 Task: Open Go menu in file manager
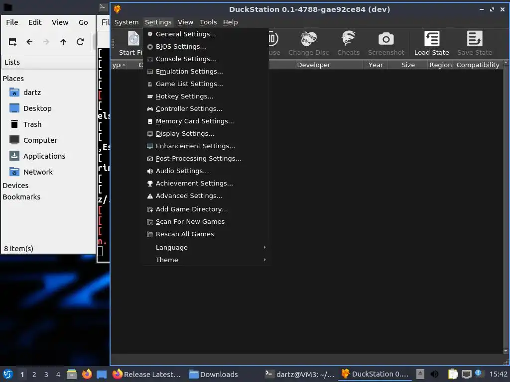[83, 22]
